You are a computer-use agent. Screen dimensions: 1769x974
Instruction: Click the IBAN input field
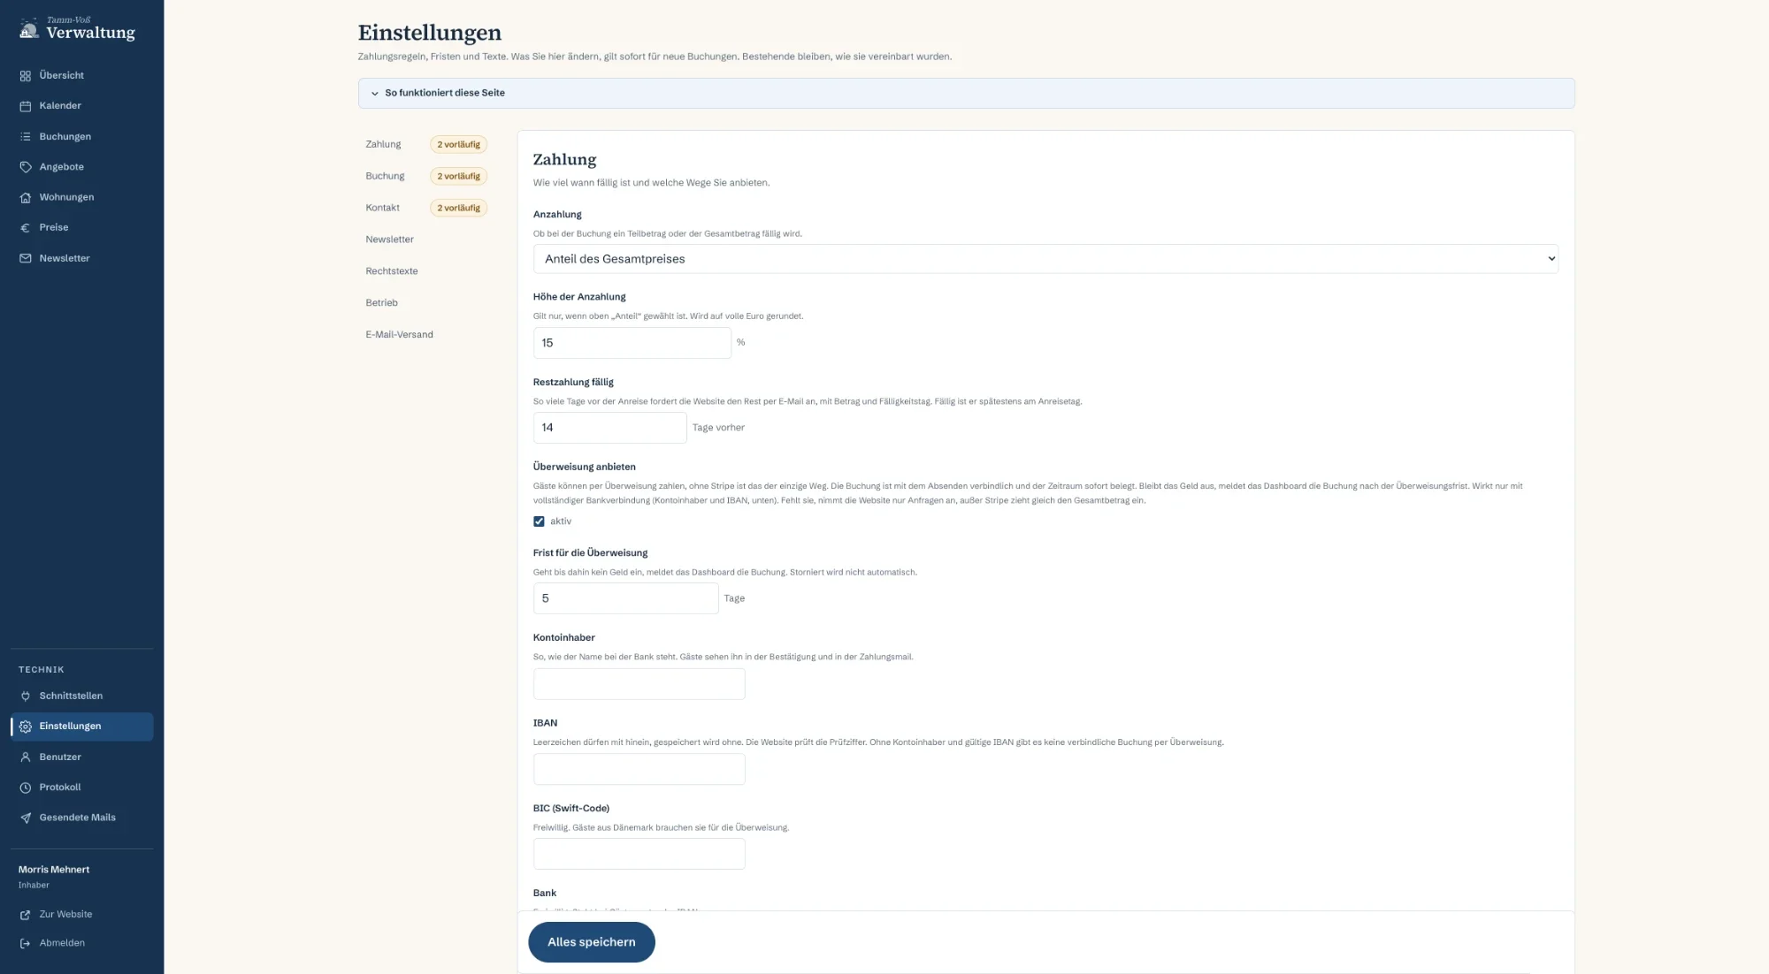click(x=639, y=769)
